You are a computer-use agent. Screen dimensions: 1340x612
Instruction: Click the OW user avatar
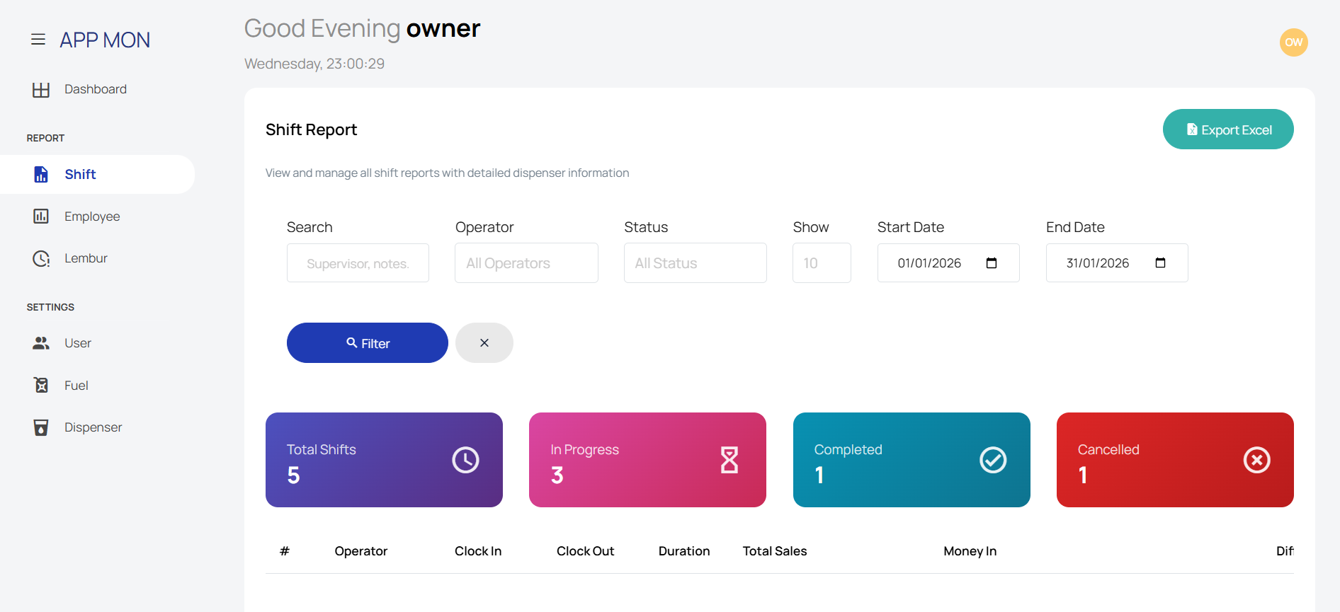[1293, 42]
